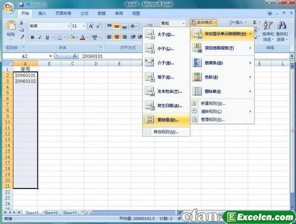Center text horizontally
296x224 pixels.
117,37
